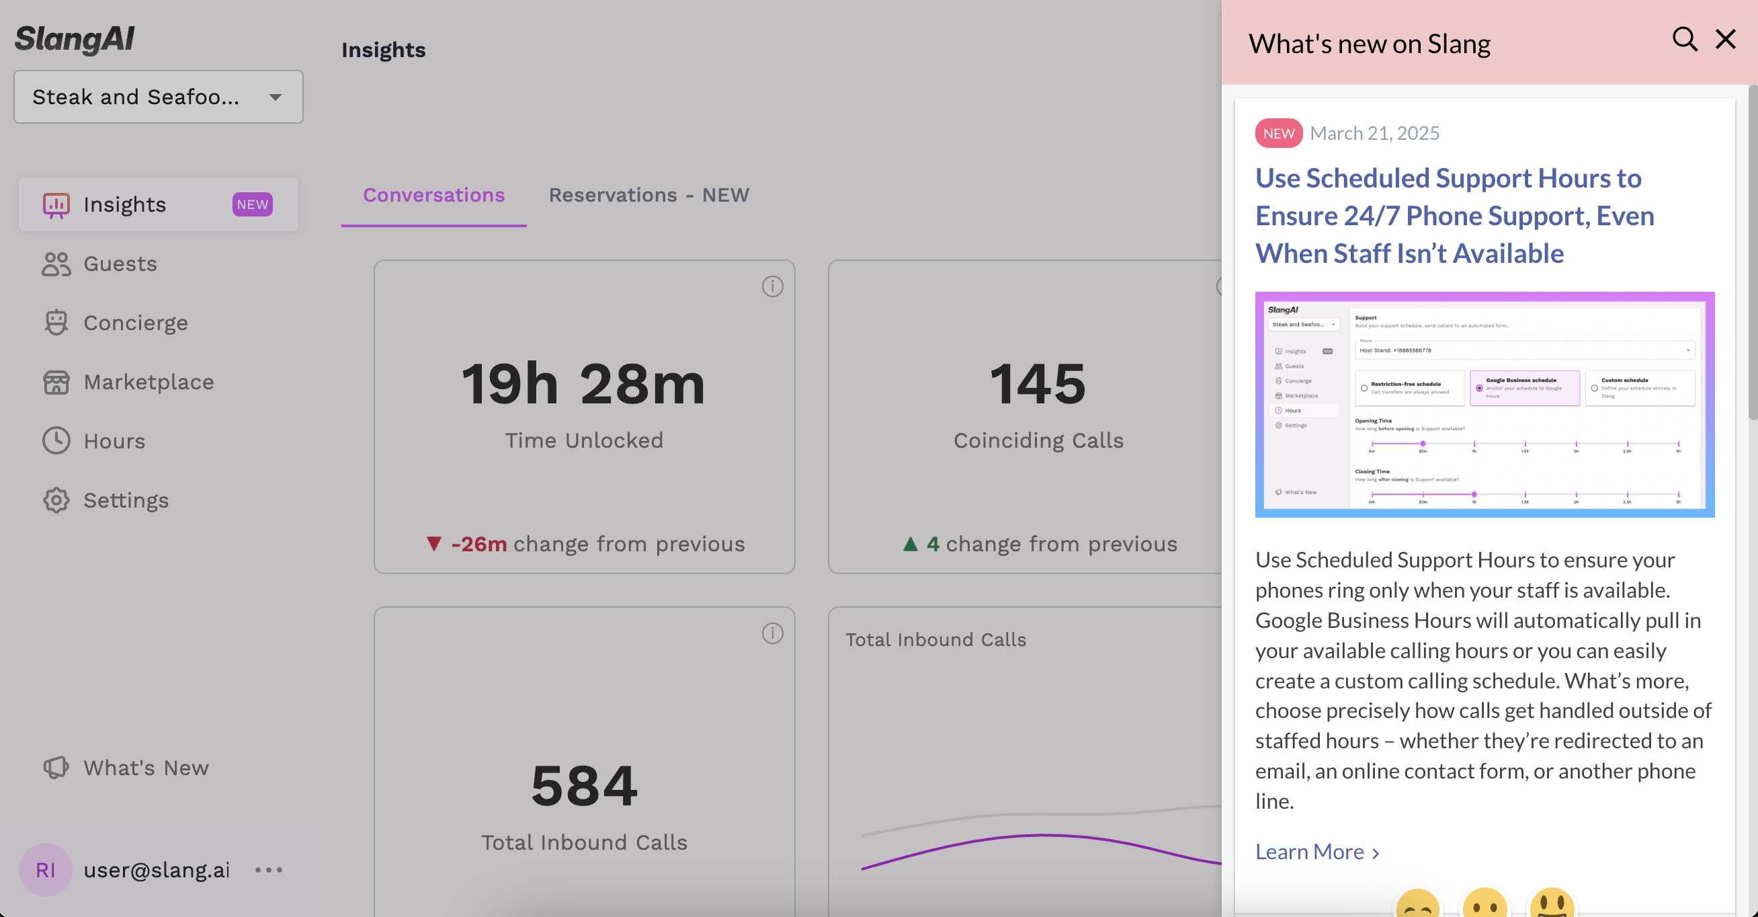Click the 4 change from previous text
1758x917 pixels.
[x=1040, y=544]
